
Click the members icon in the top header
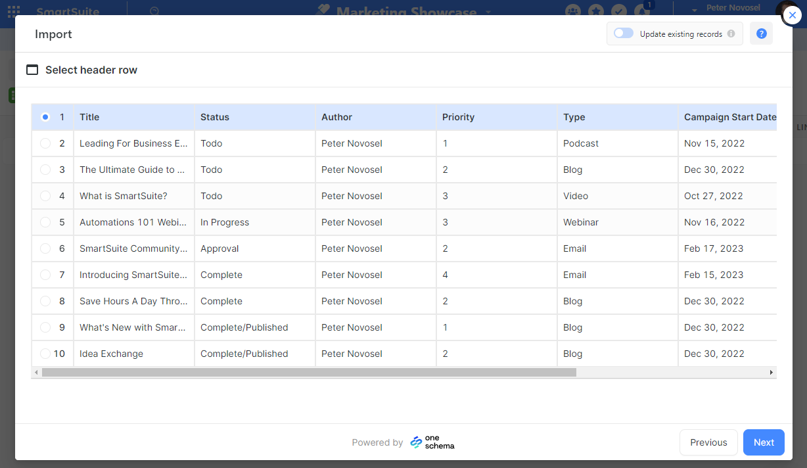tap(574, 11)
